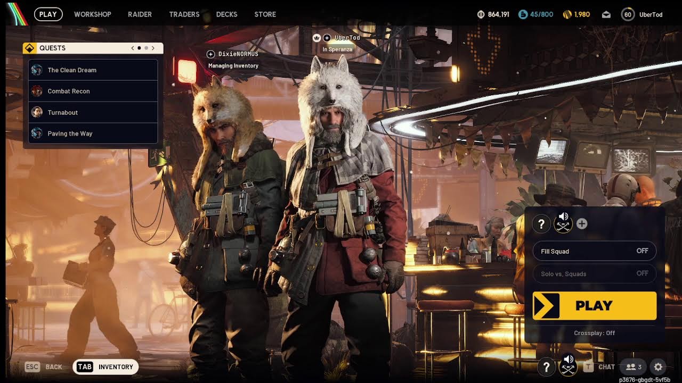This screenshot has height=383, width=682.
Task: Click the platform icon beside DixieNORMUS
Action: 211,54
